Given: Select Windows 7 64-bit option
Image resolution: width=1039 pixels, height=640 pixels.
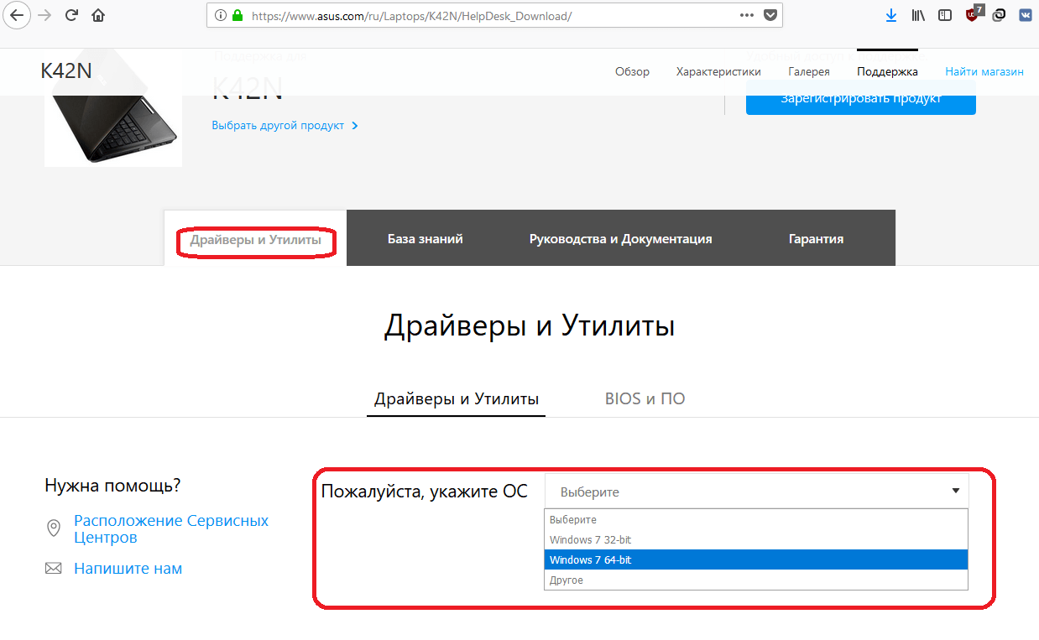Looking at the screenshot, I should point(755,559).
